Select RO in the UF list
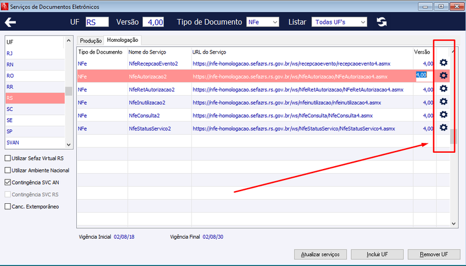Screen dimensions: 466x266 [x=35, y=76]
